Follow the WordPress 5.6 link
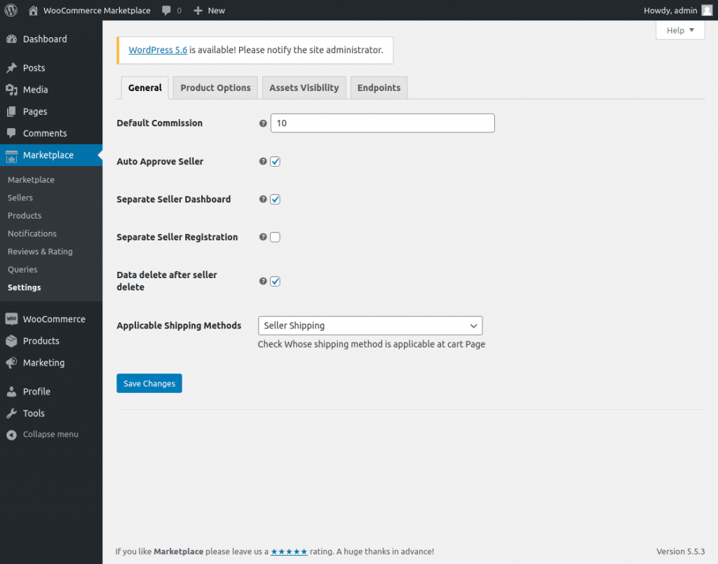The height and width of the screenshot is (564, 718). click(158, 50)
